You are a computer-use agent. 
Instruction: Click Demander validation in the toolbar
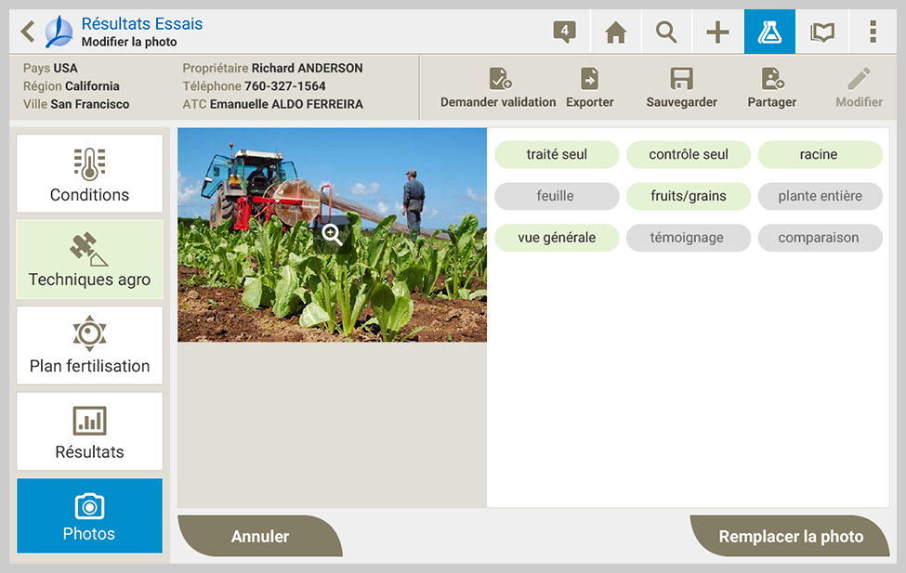pos(498,88)
